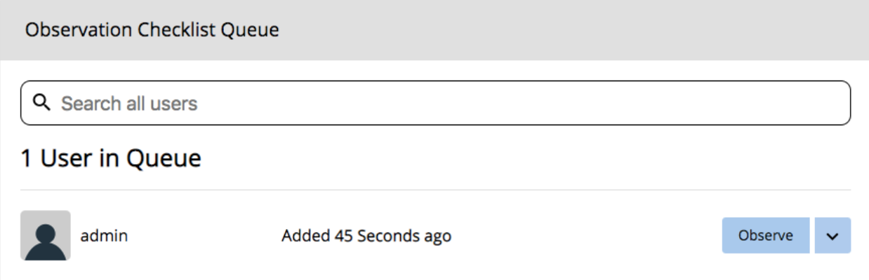This screenshot has height=280, width=869.
Task: Click the gray header bar
Action: [x=434, y=30]
